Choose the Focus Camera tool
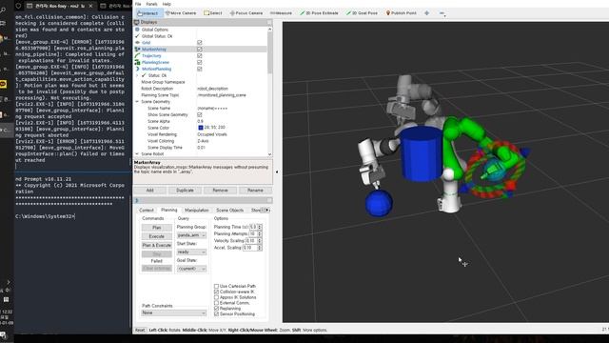This screenshot has height=343, width=609. pos(246,12)
